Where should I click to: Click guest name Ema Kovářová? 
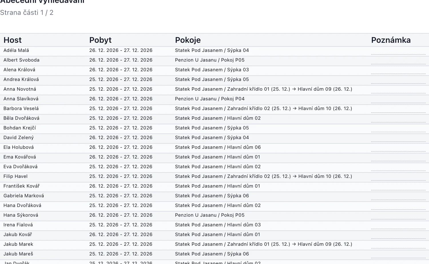click(20, 157)
